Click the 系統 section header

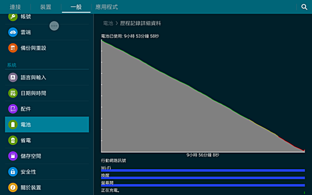[12, 65]
